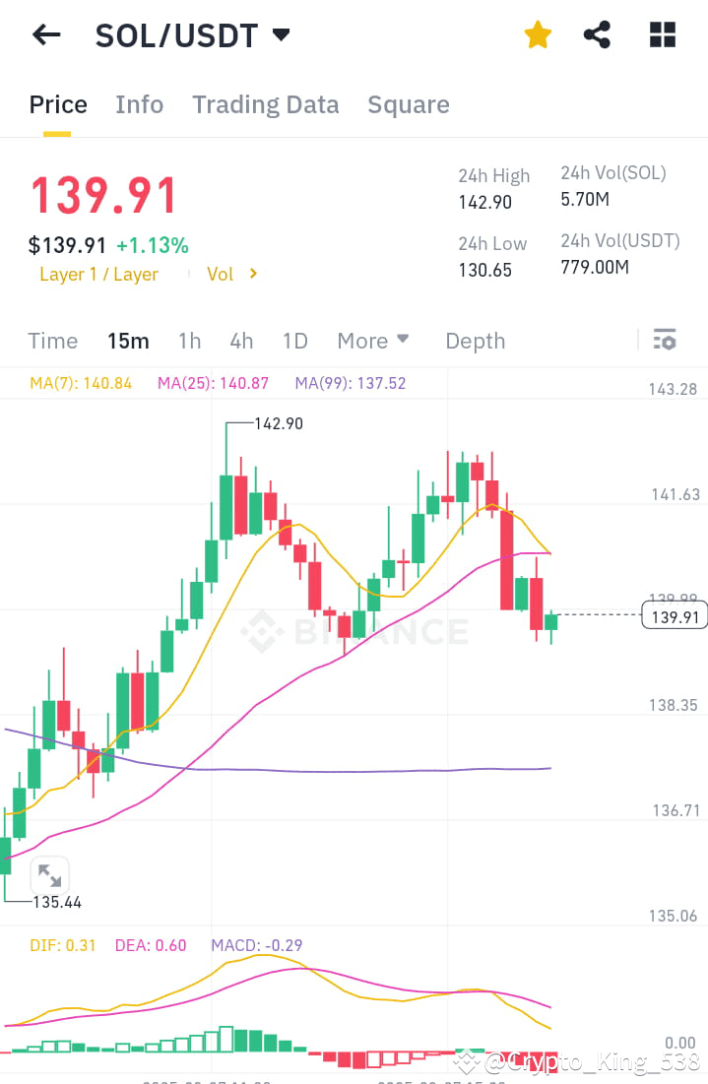This screenshot has width=708, height=1084.
Task: Go back with the back arrow
Action: point(45,33)
